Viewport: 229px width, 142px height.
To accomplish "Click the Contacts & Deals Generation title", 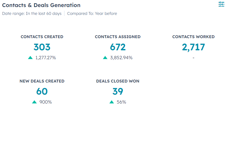I will click(41, 5).
